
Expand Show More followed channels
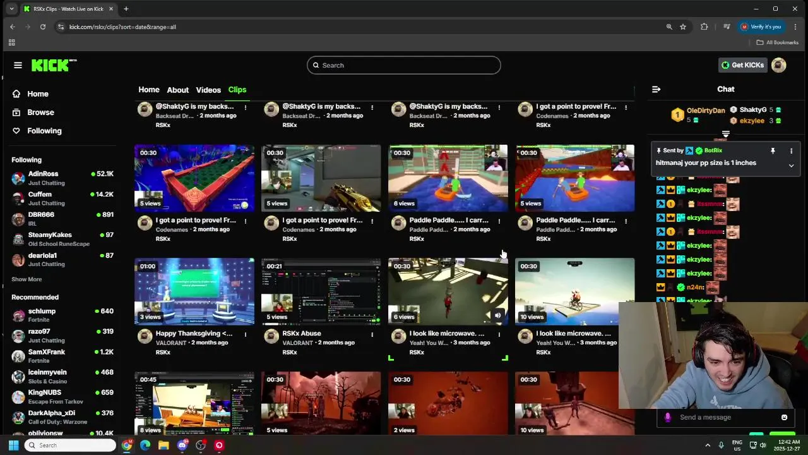27,279
